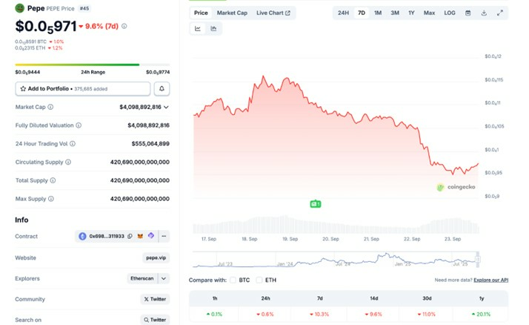Expand the Market Cap details chevron

coord(165,107)
